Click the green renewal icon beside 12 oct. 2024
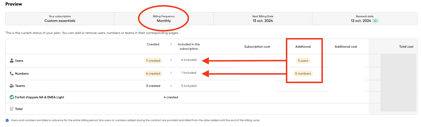 [x=375, y=21]
